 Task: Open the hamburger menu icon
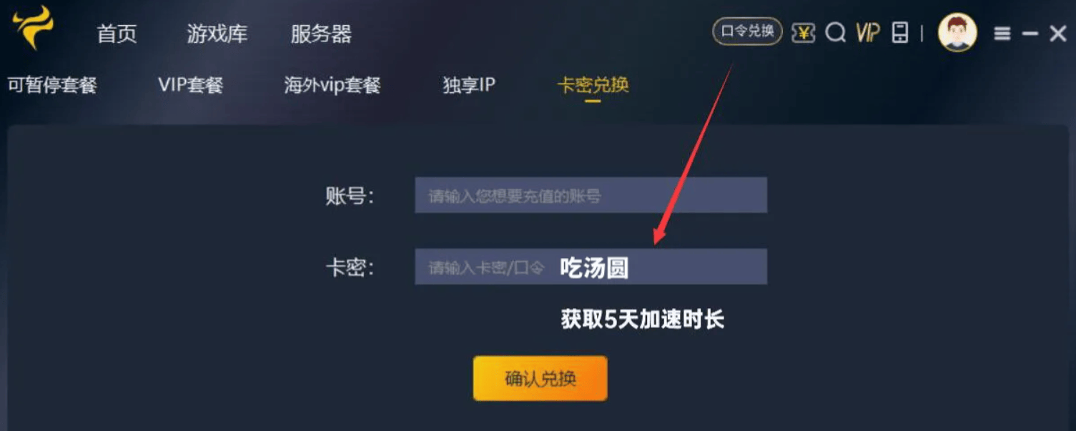(1002, 34)
